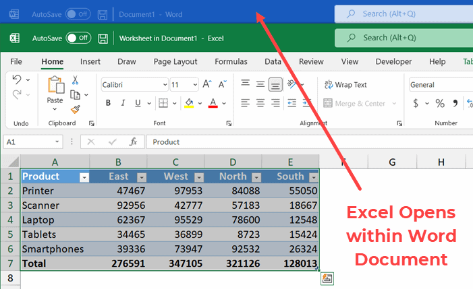The height and width of the screenshot is (289, 473).
Task: Click the Insert Function fx icon
Action: [134, 142]
